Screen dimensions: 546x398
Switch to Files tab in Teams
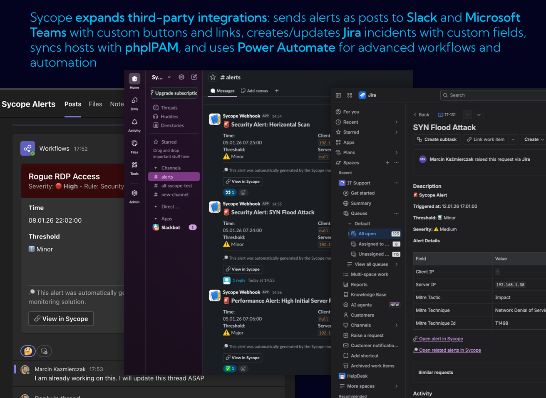click(95, 104)
